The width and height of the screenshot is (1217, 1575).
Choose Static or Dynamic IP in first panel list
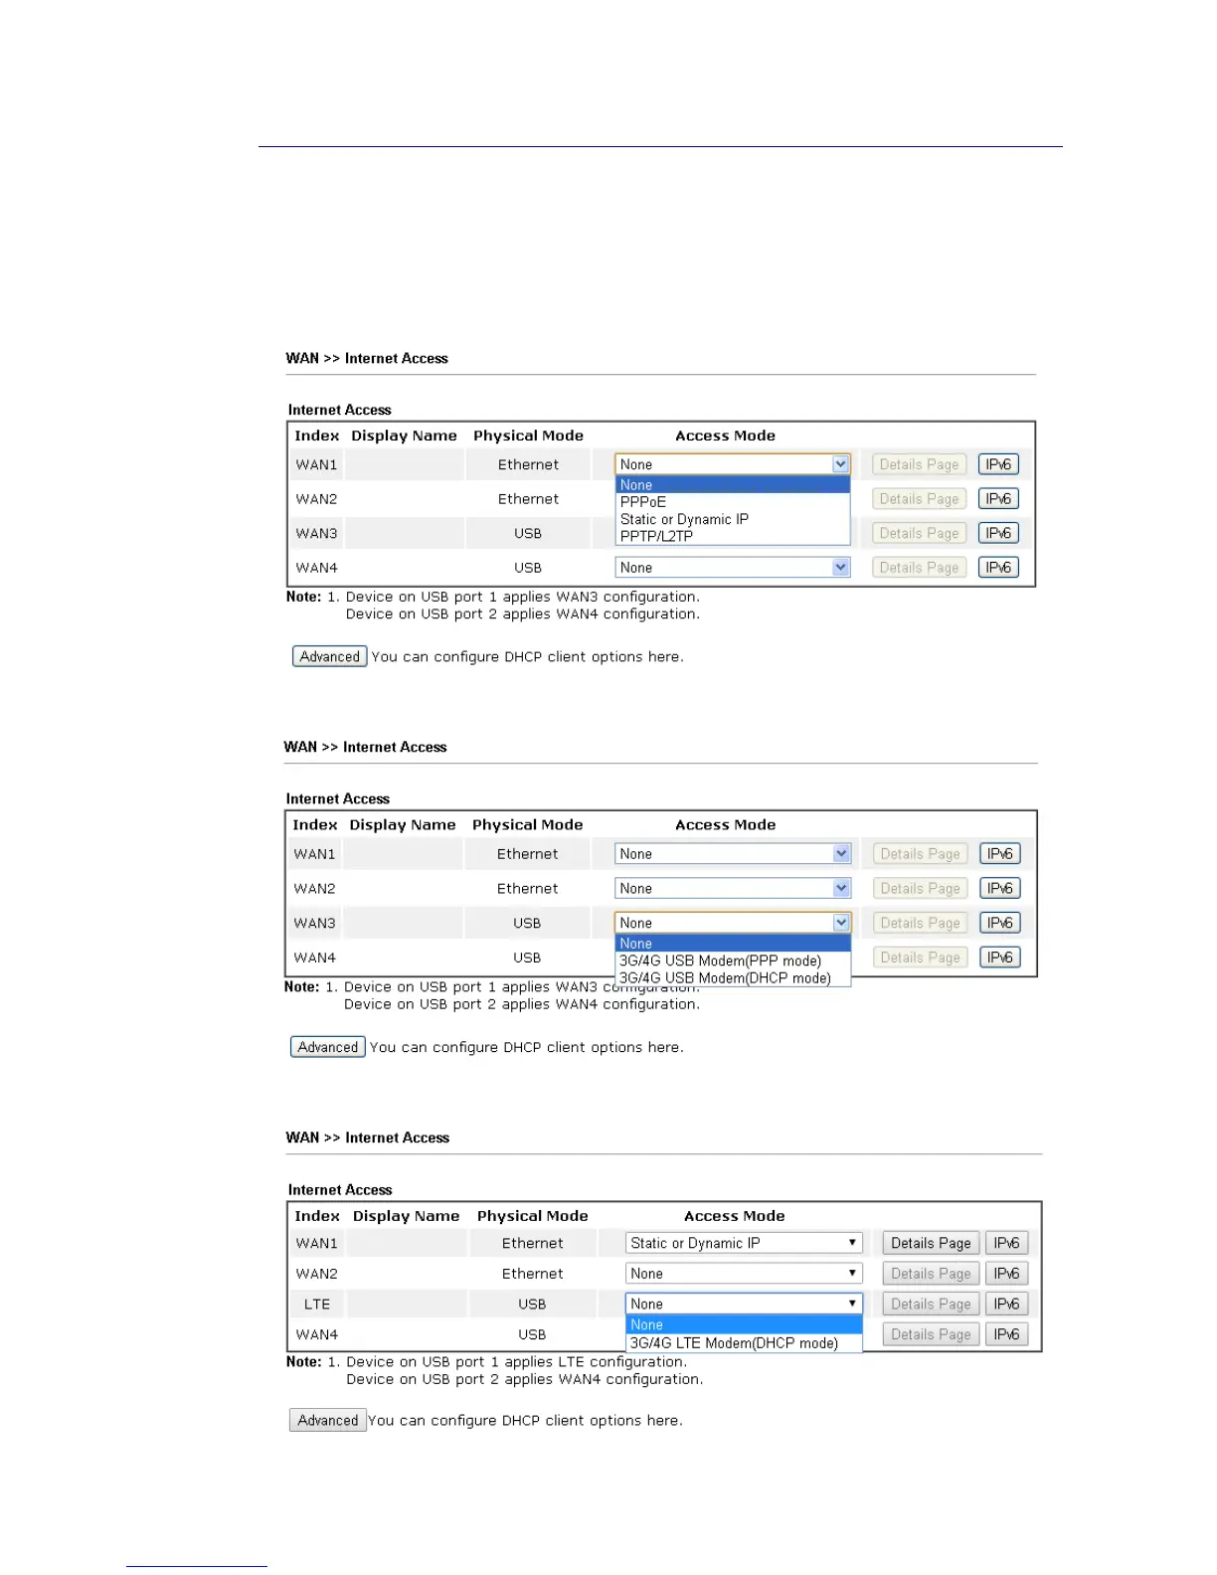pyautogui.click(x=733, y=519)
